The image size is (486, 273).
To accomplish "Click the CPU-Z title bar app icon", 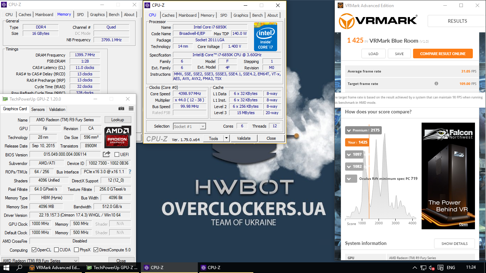I will [x=147, y=5].
